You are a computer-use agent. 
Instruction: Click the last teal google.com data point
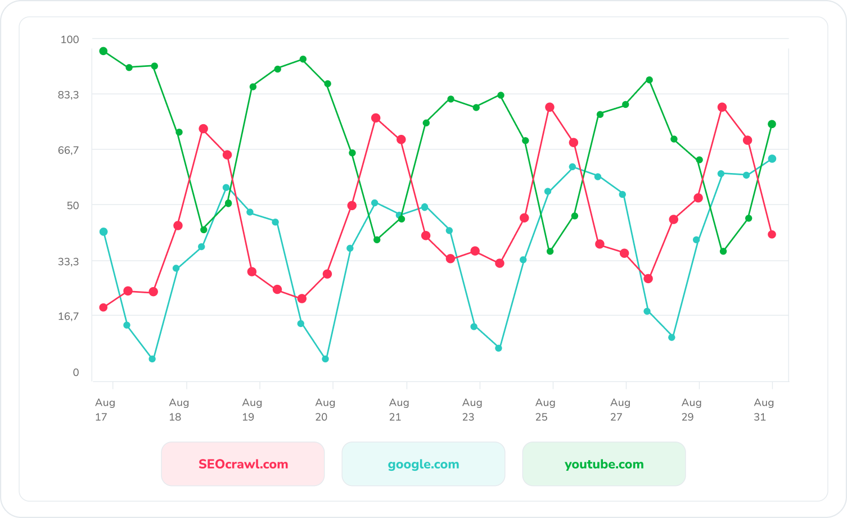[772, 159]
